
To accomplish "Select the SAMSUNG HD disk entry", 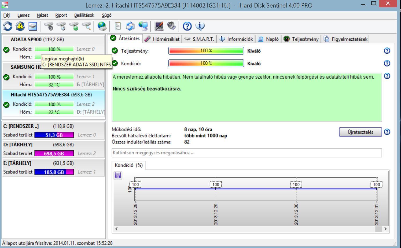I will [54, 76].
